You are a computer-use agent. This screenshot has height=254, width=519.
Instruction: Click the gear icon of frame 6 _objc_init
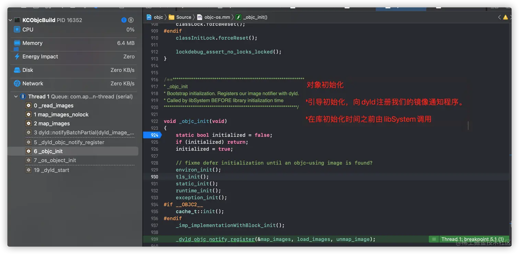coord(29,151)
